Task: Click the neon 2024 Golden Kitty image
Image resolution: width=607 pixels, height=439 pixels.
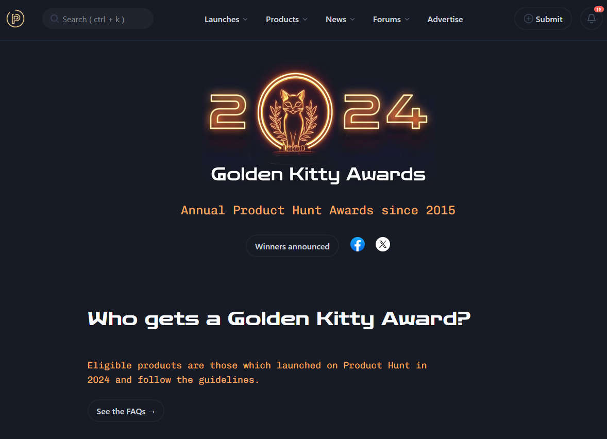Action: pyautogui.click(x=318, y=113)
